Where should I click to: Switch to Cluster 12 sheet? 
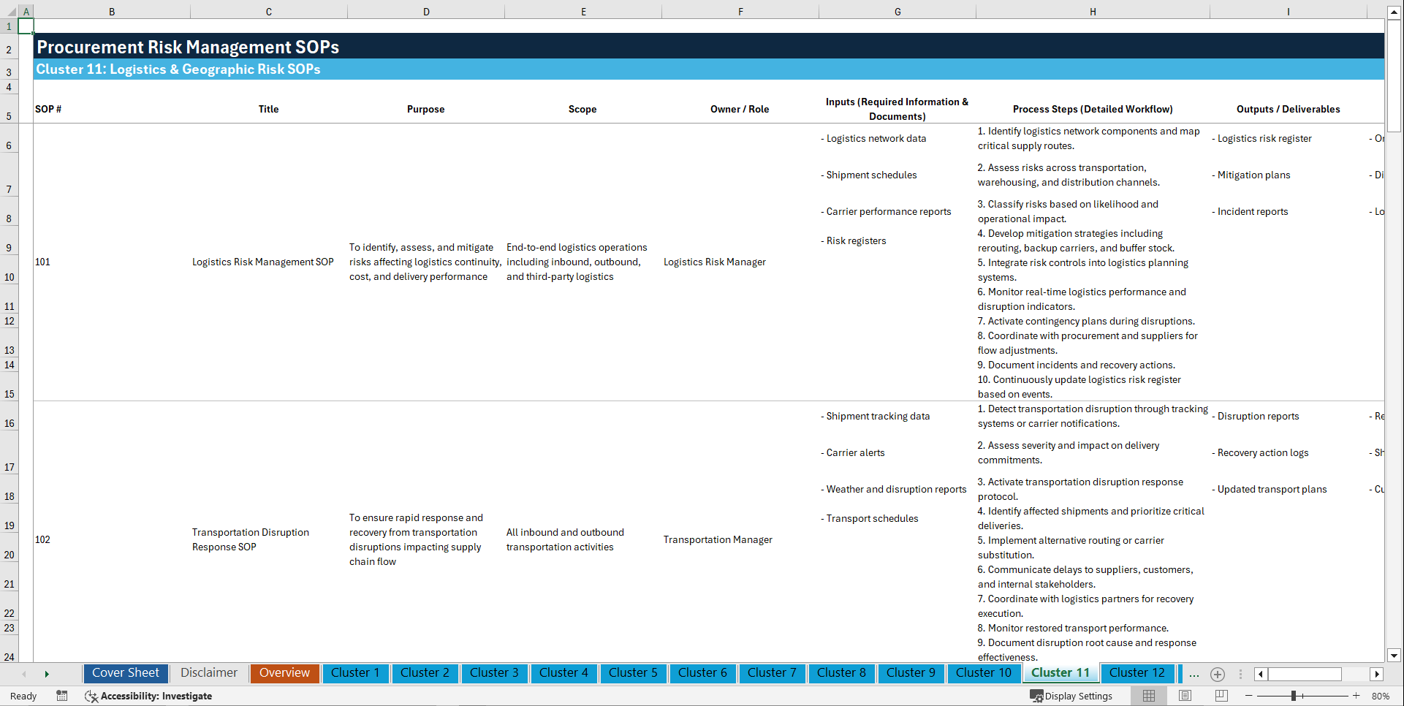[1137, 673]
